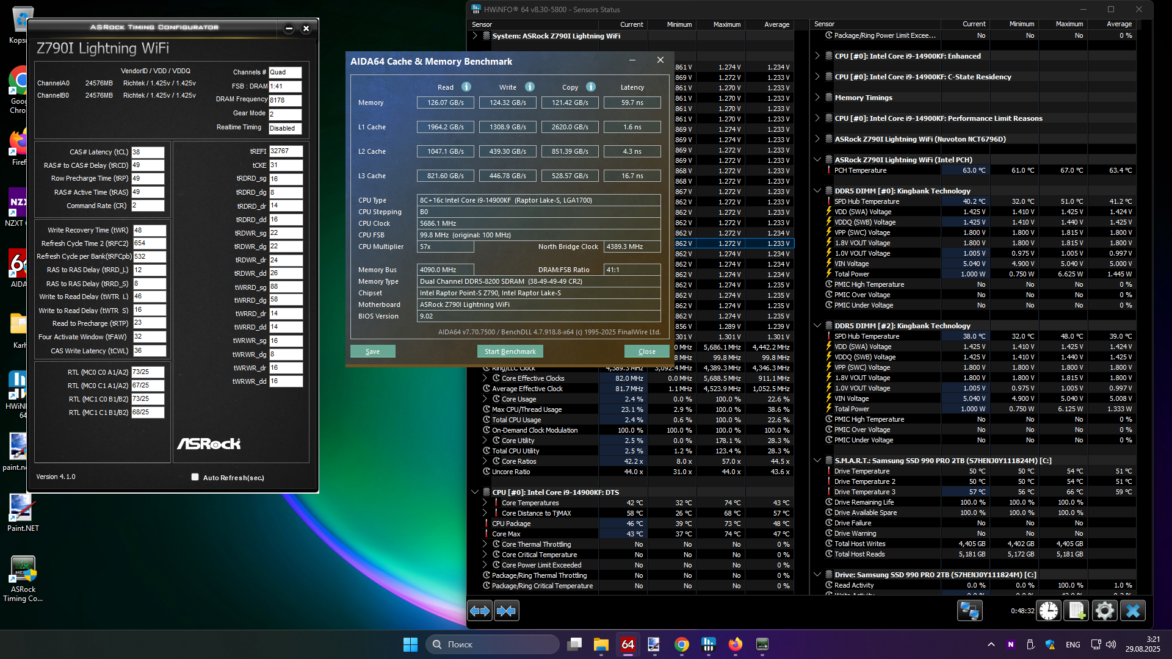
Task: Collapse CPU i9-14900KF: DTS group
Action: (x=475, y=492)
